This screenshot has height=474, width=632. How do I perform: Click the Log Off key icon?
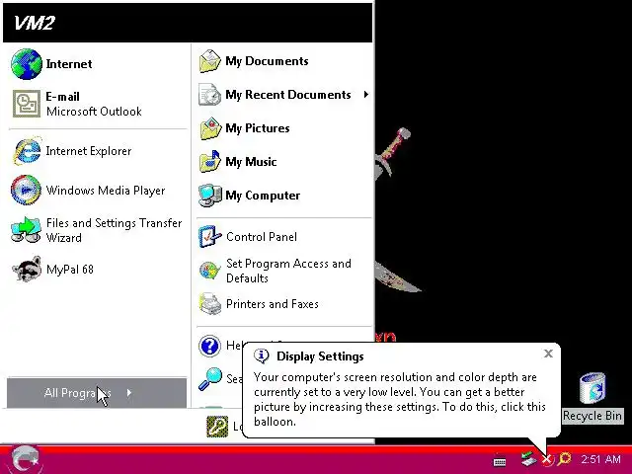point(217,427)
